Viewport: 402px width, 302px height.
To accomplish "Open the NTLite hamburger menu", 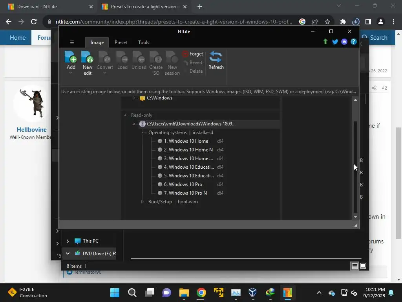I will pos(72,42).
